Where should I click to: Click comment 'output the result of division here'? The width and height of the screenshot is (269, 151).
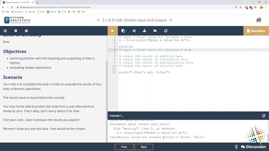click(x=151, y=66)
